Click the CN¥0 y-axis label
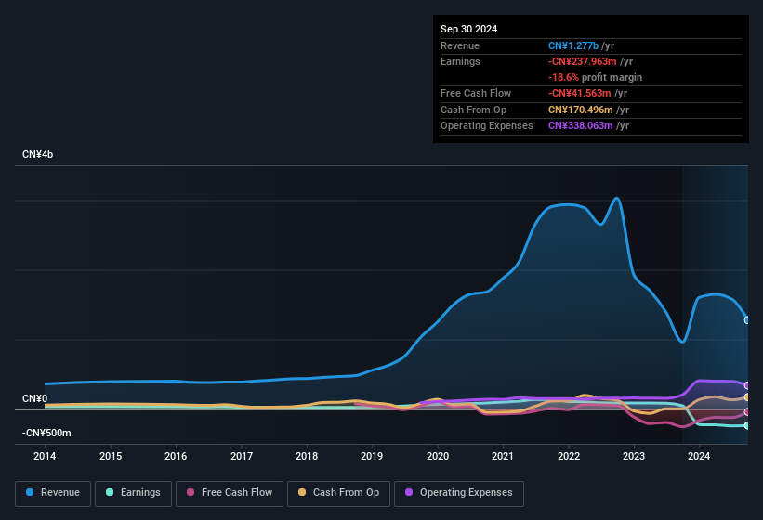This screenshot has height=520, width=763. pyautogui.click(x=34, y=399)
